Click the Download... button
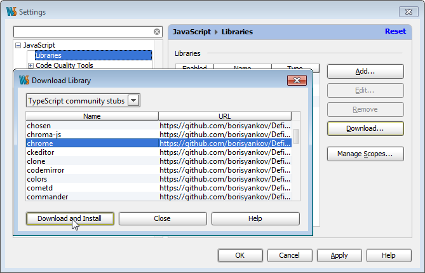425x273 pixels. tap(365, 128)
